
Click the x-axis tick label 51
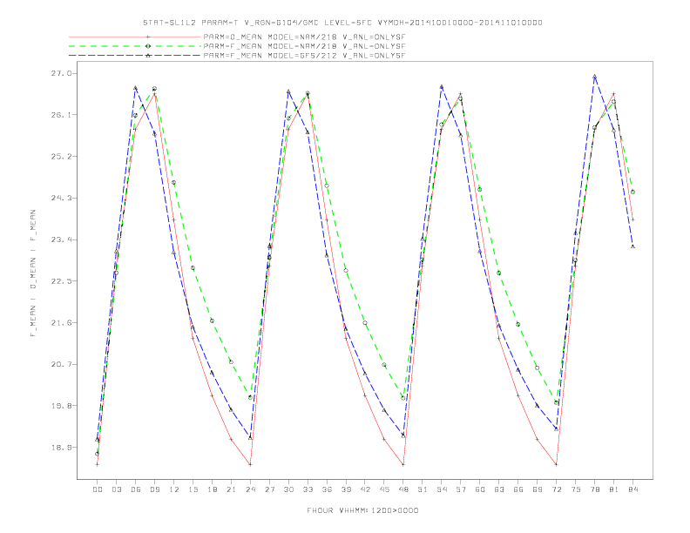pos(423,489)
